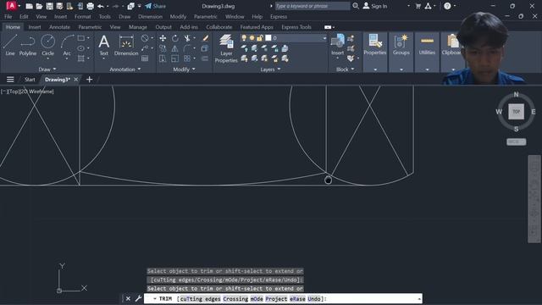
Task: Click the Share button
Action: (x=156, y=6)
